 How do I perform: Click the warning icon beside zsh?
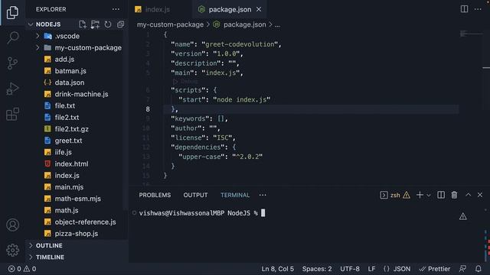coord(407,196)
